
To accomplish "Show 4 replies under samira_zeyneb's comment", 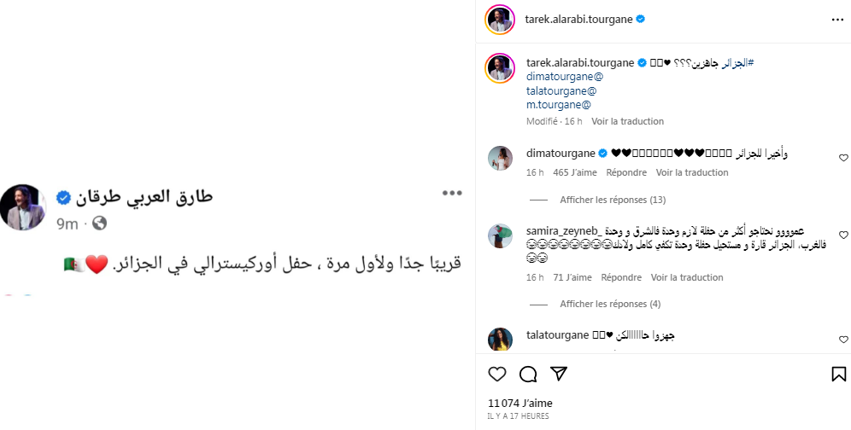I will coord(610,304).
